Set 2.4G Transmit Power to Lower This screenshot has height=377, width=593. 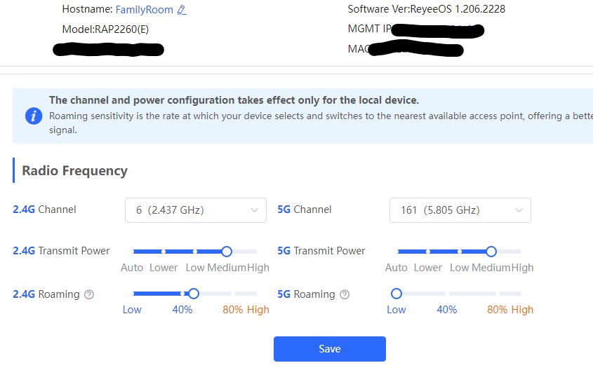coord(164,251)
